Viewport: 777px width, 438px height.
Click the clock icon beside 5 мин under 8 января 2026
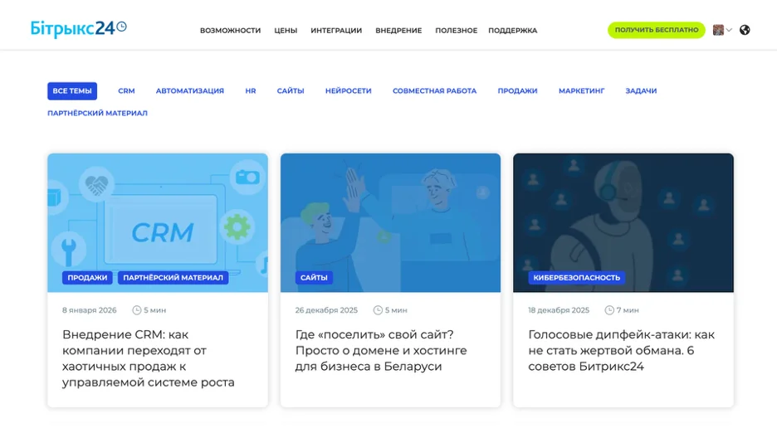137,310
